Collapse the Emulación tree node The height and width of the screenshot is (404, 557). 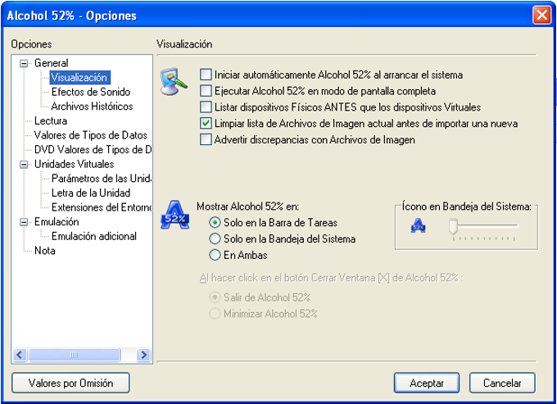[24, 222]
